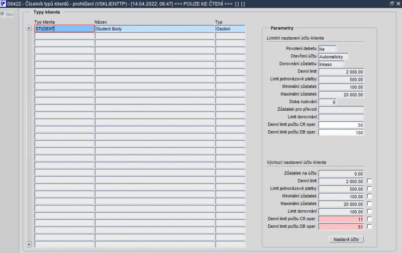Toggle checkbox next to výchozí Limit jednorázové platby
The height and width of the screenshot is (253, 402).
coord(369,189)
